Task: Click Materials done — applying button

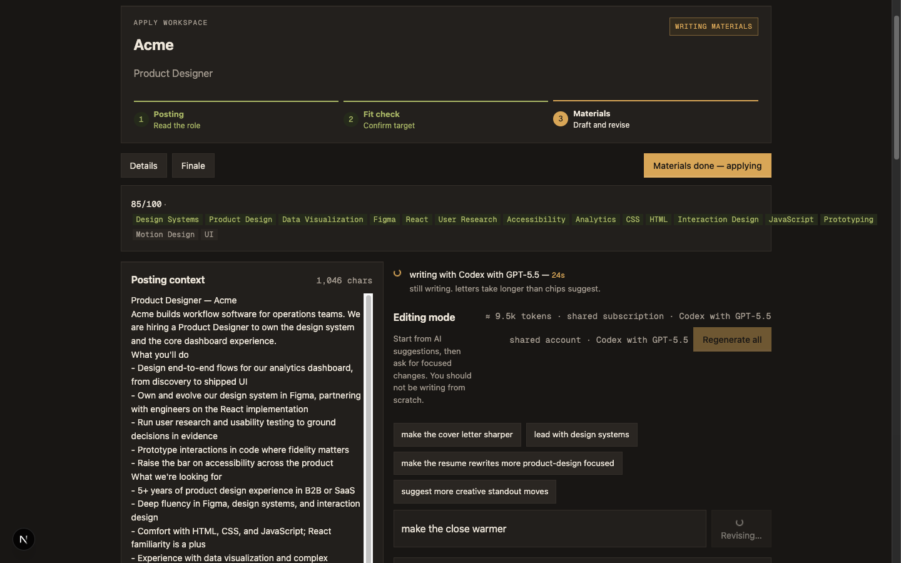Action: 708,166
